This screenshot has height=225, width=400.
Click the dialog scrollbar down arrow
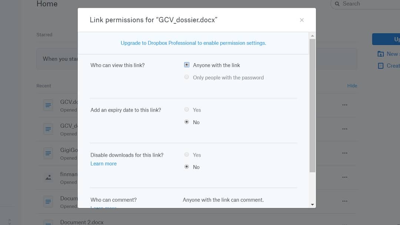click(x=312, y=205)
